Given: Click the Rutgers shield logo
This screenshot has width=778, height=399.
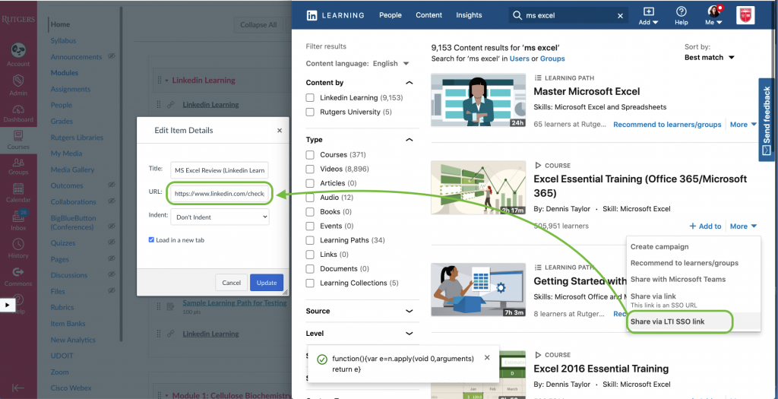Looking at the screenshot, I should coord(745,15).
